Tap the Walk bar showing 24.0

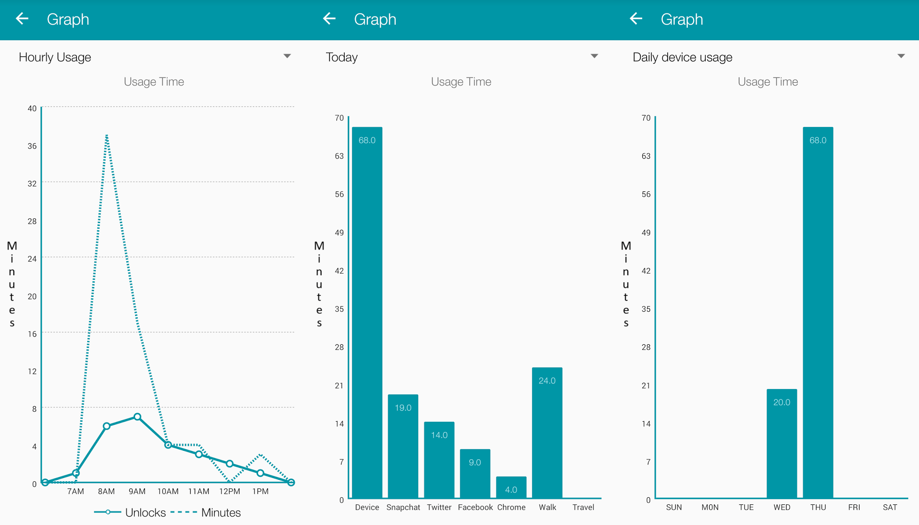coord(547,432)
